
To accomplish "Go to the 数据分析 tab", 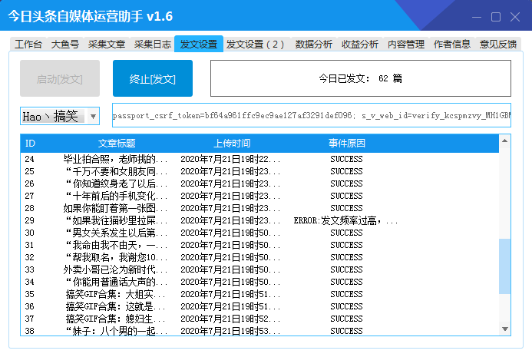I will click(x=313, y=44).
